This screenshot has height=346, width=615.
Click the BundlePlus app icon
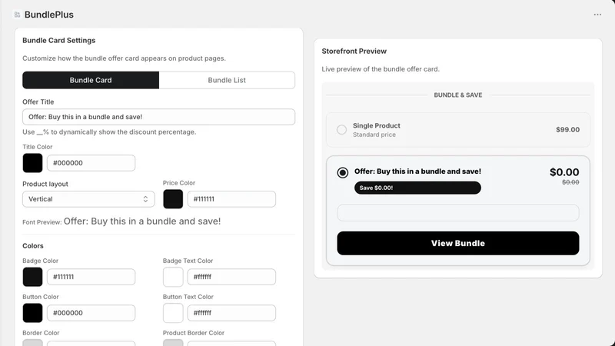tap(17, 15)
